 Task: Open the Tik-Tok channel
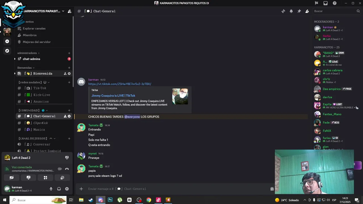pyautogui.click(x=44, y=88)
